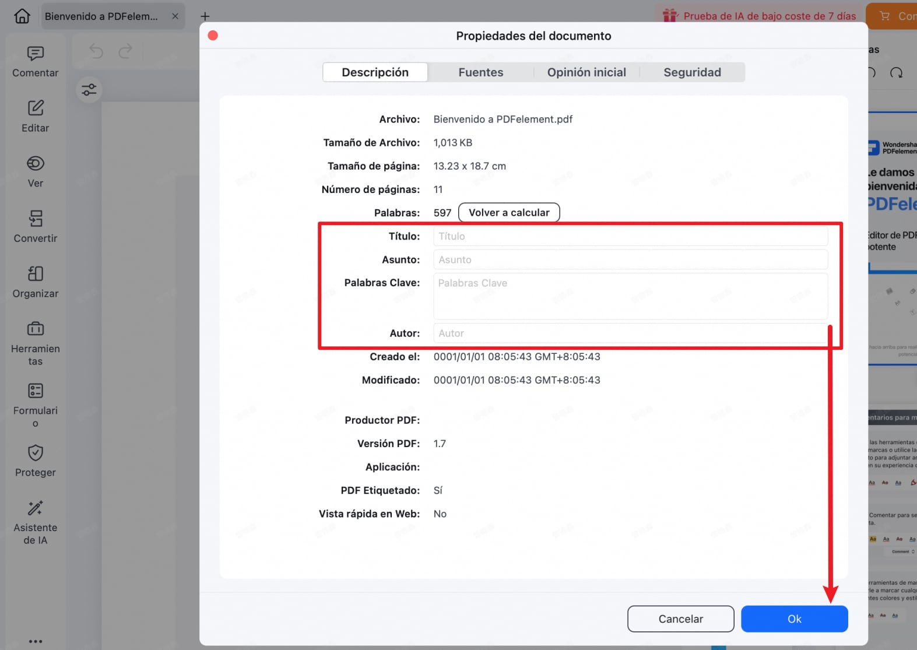Switch to the Descripción tab
Image resolution: width=917 pixels, height=650 pixels.
point(375,72)
